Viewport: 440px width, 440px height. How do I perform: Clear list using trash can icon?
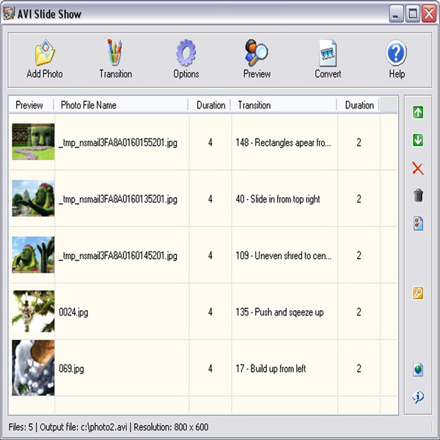click(x=418, y=195)
